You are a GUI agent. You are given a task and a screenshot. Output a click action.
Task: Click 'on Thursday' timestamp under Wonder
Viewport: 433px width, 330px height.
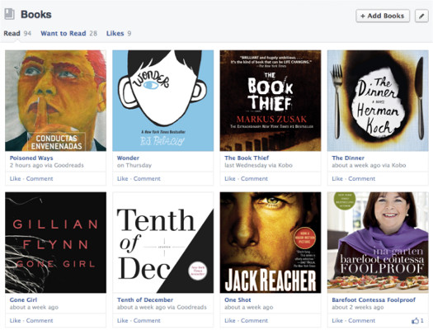tap(134, 166)
